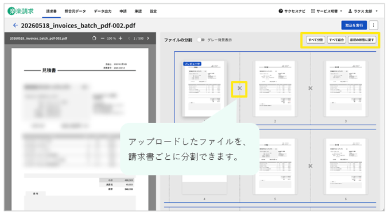Go to the 申請 tab
The image size is (388, 215).
[123, 11]
